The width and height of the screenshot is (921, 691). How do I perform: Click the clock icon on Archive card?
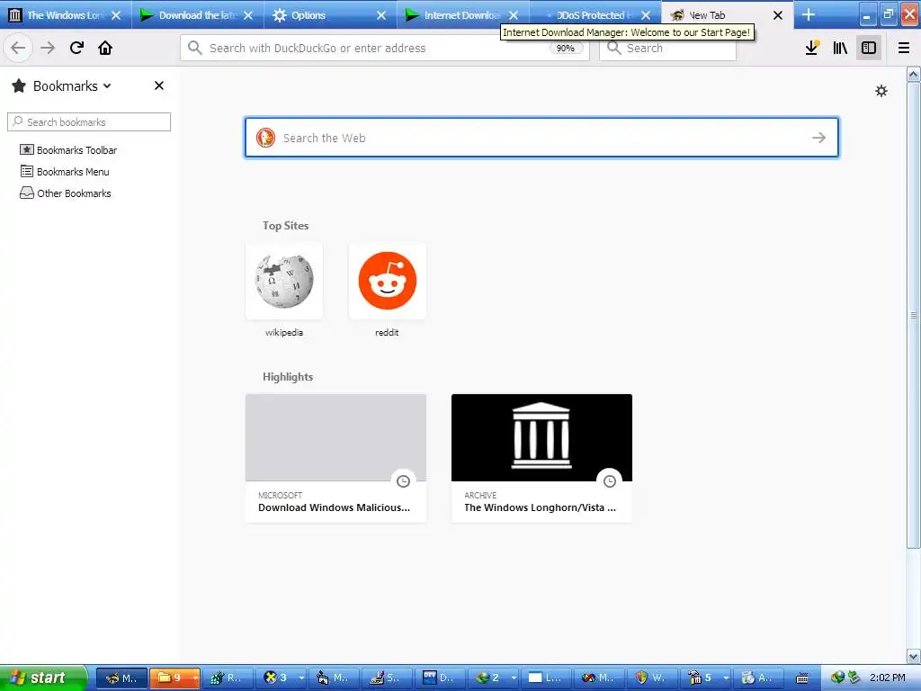610,481
